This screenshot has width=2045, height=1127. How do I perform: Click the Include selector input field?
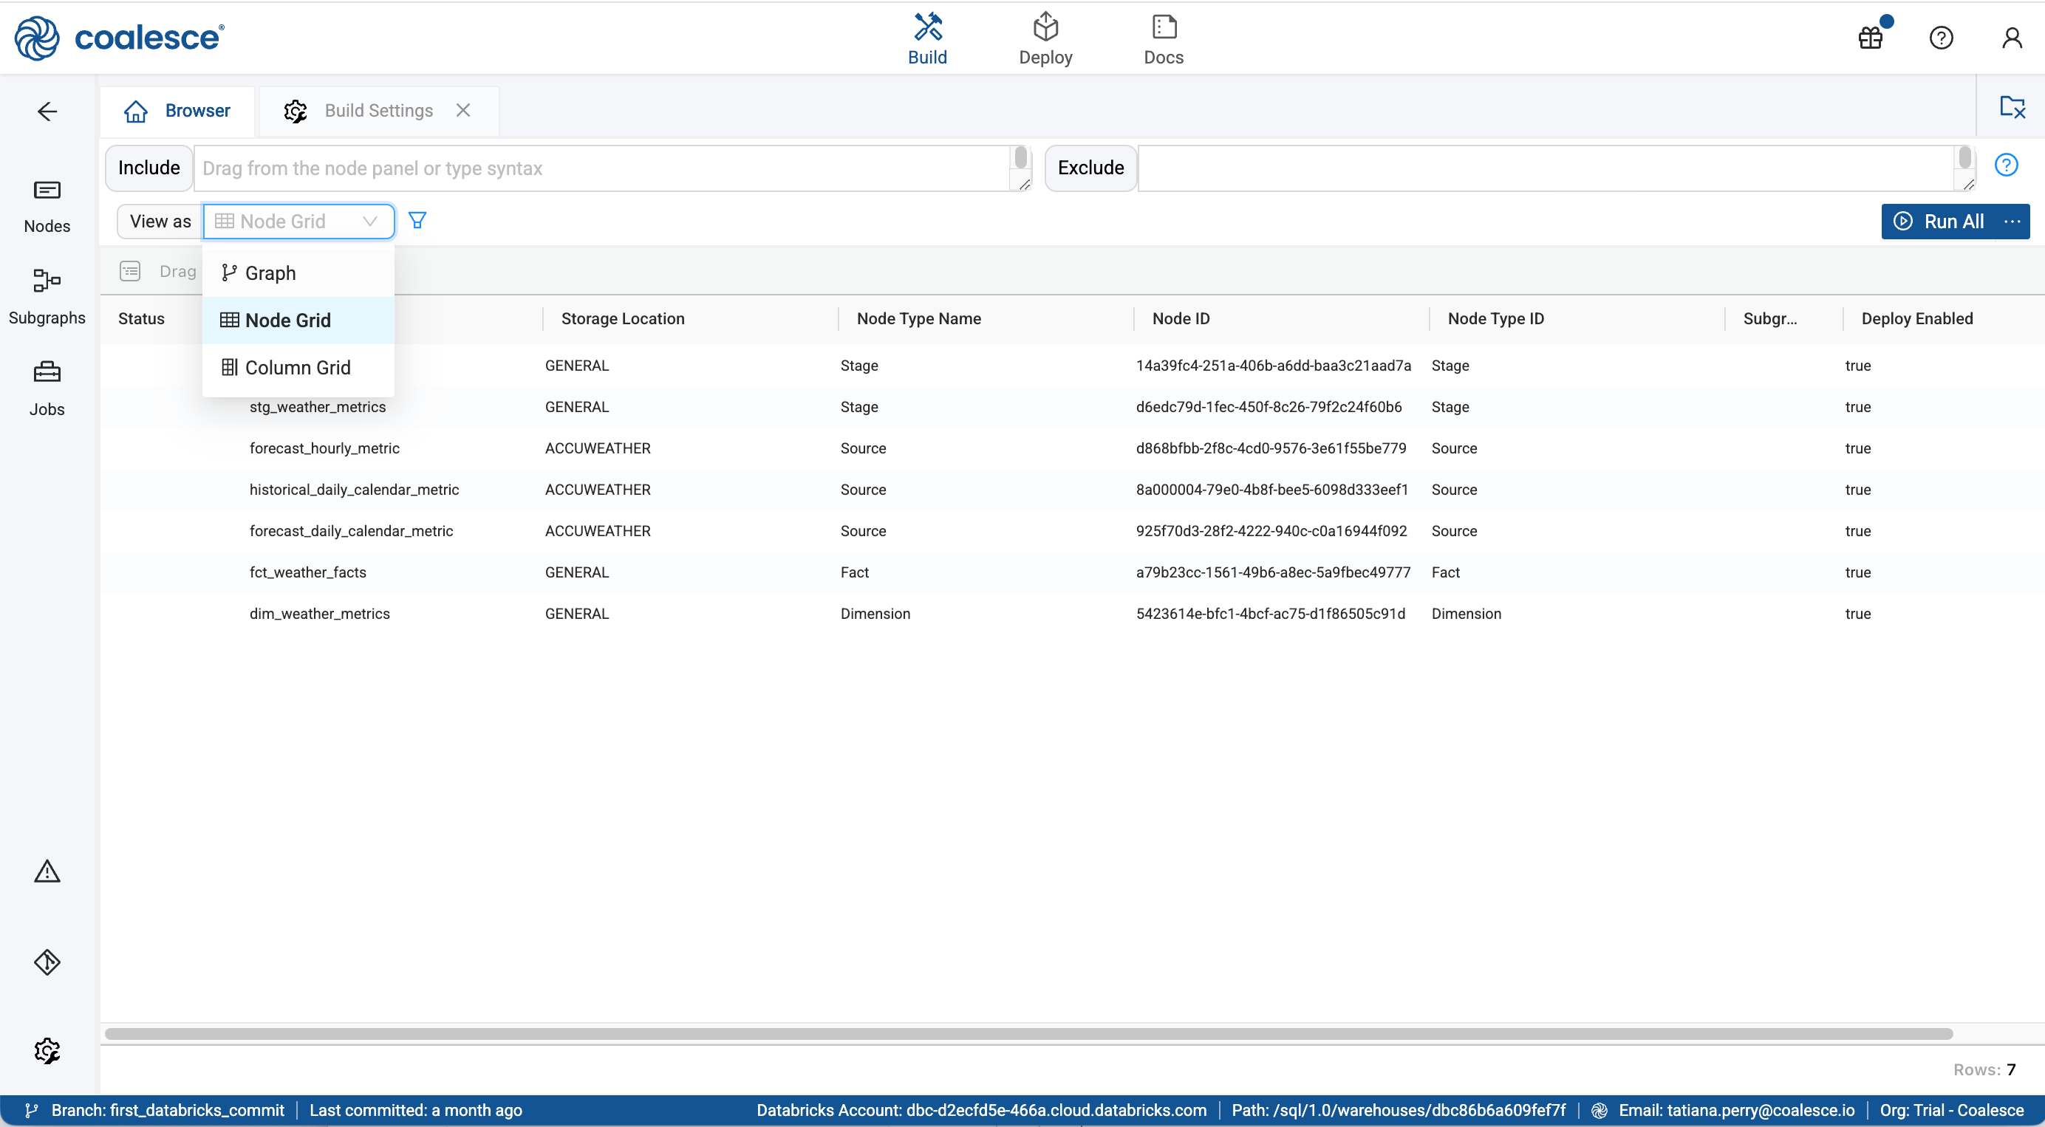(x=604, y=168)
